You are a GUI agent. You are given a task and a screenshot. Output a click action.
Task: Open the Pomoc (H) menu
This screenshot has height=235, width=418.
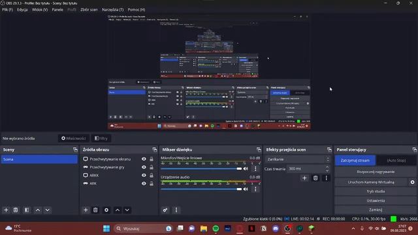pyautogui.click(x=137, y=10)
